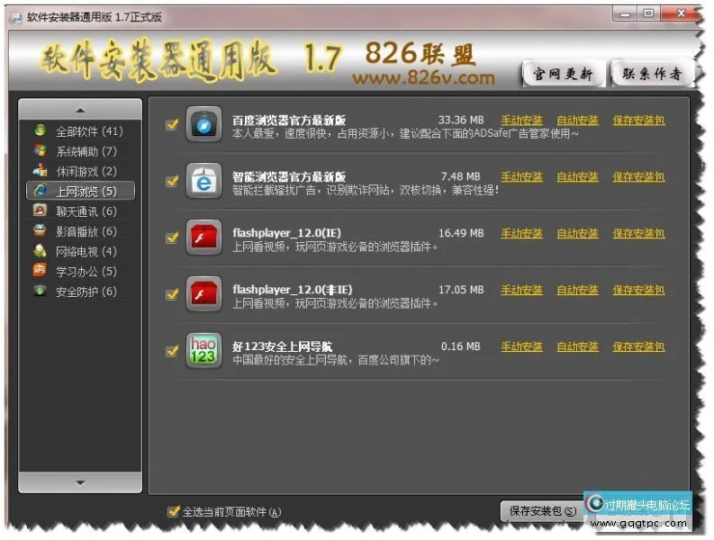Click 自动安装 for flashplayer_12.0(IE)
714x540 pixels.
point(578,234)
